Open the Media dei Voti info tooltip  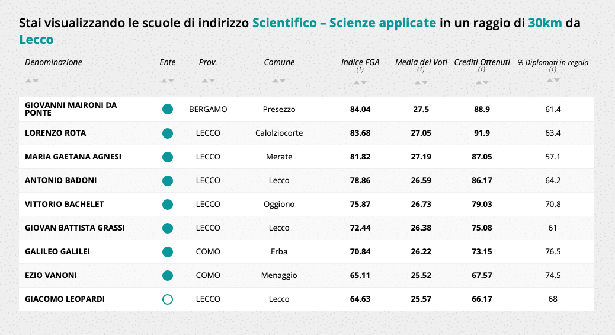pos(421,70)
